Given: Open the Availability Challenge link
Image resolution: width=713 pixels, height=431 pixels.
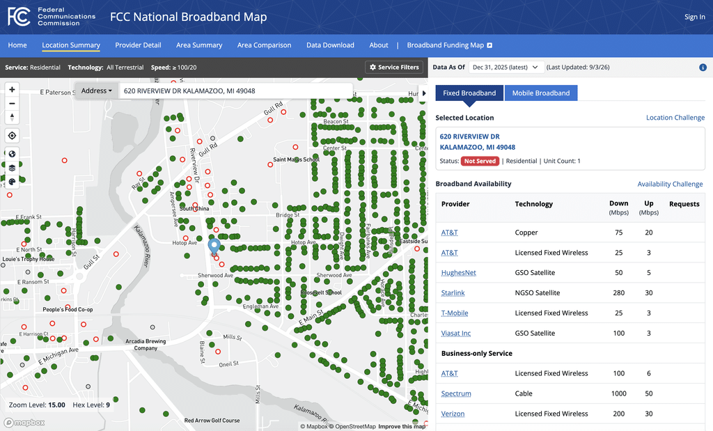Looking at the screenshot, I should (670, 184).
